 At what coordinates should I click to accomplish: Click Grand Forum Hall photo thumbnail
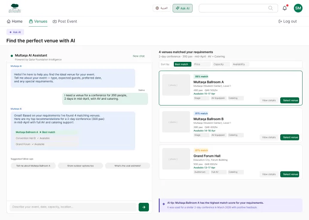(176, 159)
